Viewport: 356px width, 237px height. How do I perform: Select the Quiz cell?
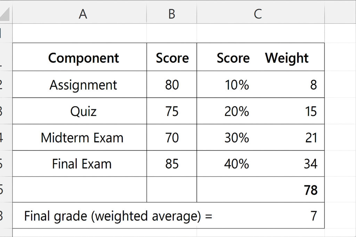click(80, 111)
